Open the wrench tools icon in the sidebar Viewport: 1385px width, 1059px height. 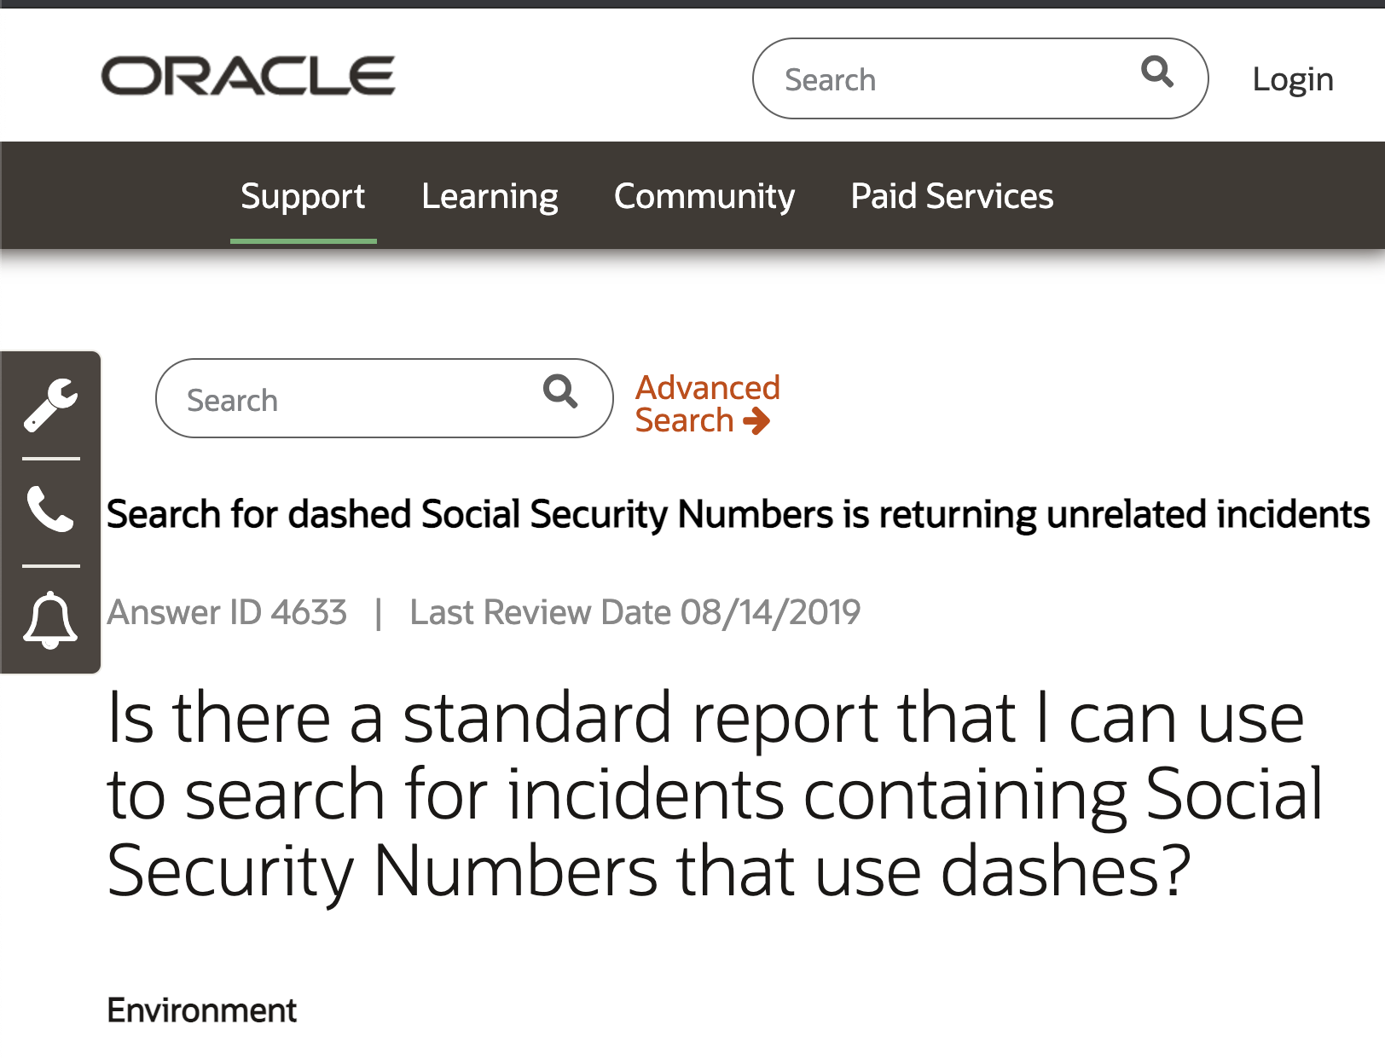click(x=50, y=404)
